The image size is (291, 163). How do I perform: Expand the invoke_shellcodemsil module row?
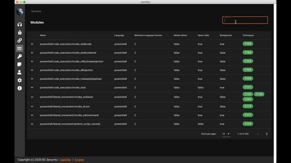coord(32,53)
